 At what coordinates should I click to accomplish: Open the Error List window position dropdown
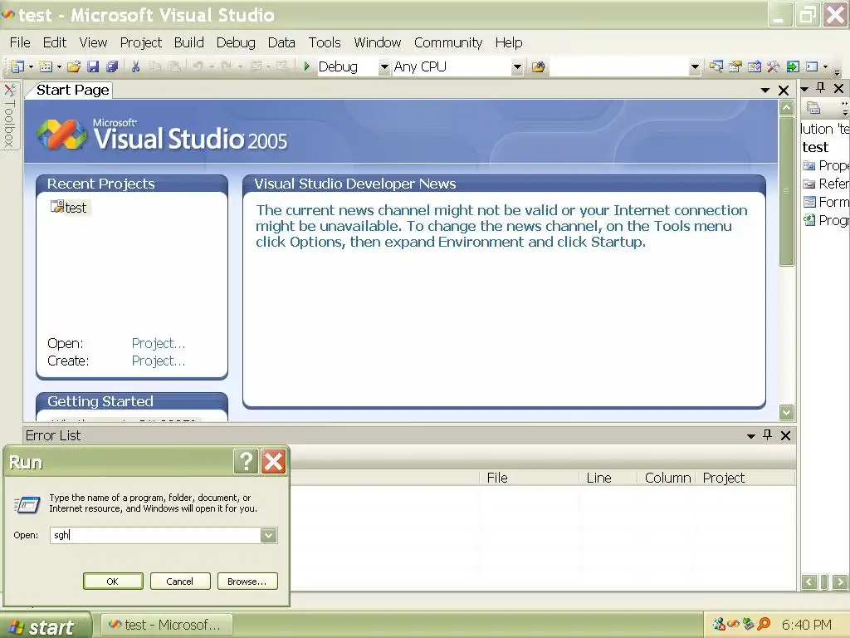(x=750, y=435)
